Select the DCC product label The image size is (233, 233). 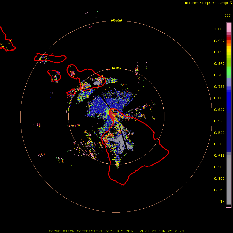(227, 16)
